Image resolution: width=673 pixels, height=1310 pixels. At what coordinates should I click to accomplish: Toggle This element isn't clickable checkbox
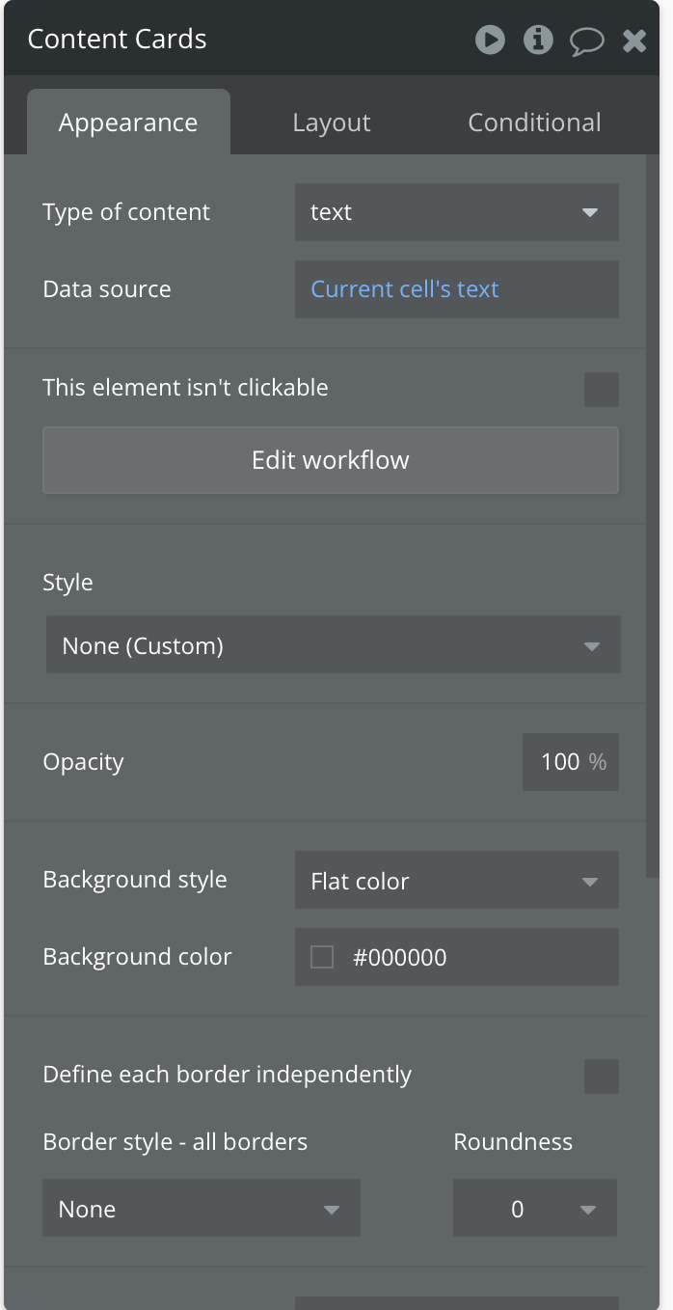coord(602,390)
